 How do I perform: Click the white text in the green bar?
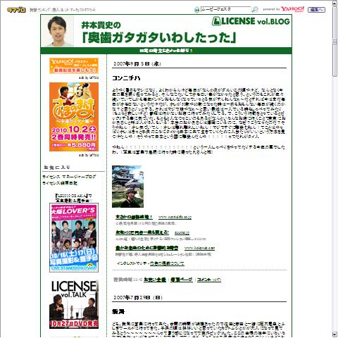coord(166,51)
